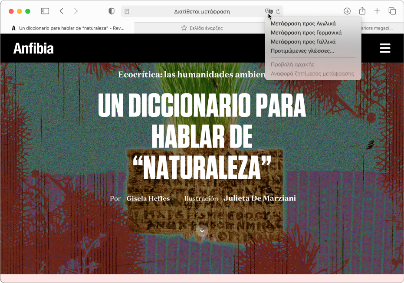Click the yellow minimize window button

20,11
